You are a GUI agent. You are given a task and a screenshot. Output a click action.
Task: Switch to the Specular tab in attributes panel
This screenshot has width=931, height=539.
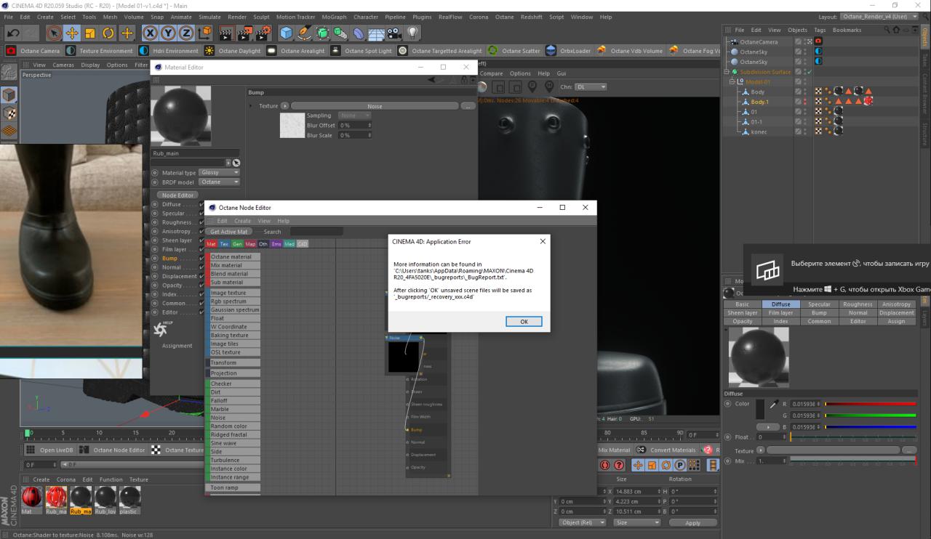click(819, 304)
